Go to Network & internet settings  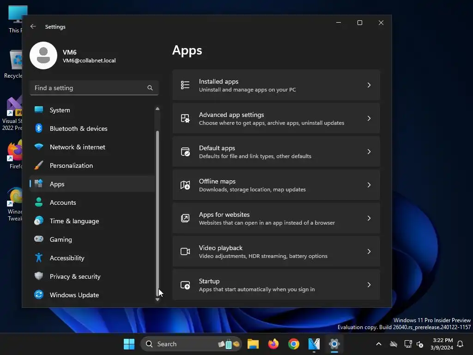pyautogui.click(x=92, y=147)
